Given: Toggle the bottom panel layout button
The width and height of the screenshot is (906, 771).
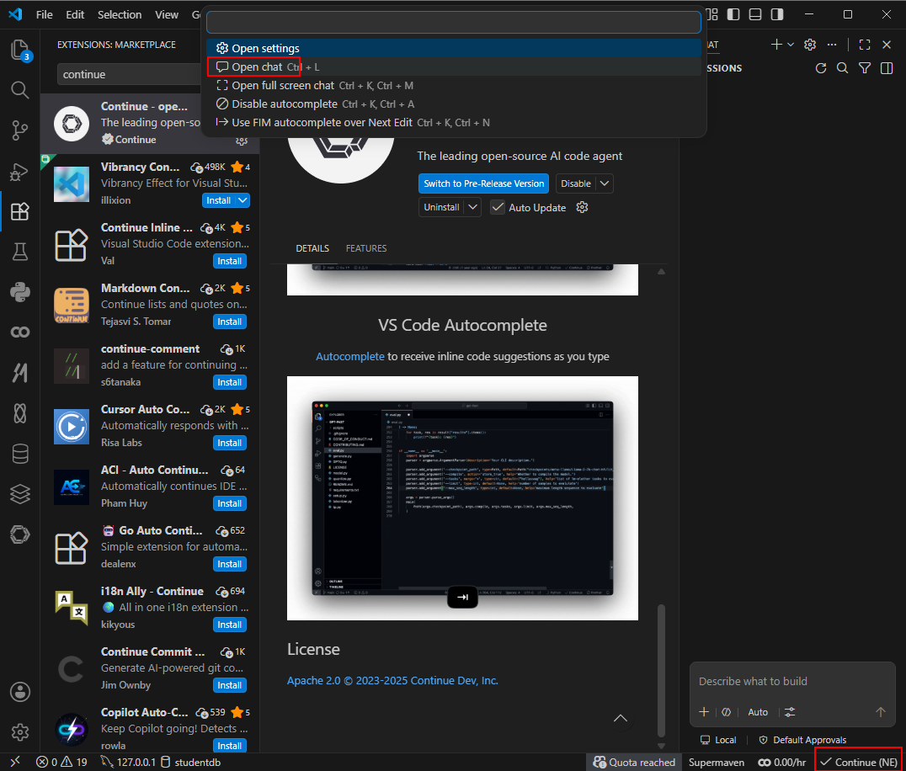Looking at the screenshot, I should coord(755,14).
